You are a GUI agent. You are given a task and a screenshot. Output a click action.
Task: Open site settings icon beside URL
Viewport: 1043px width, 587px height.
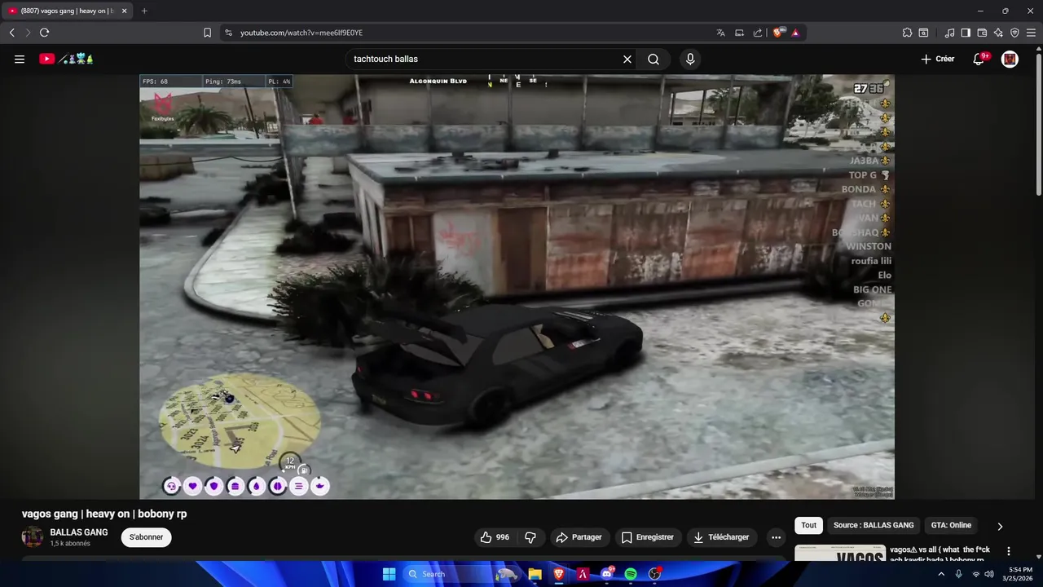point(228,33)
